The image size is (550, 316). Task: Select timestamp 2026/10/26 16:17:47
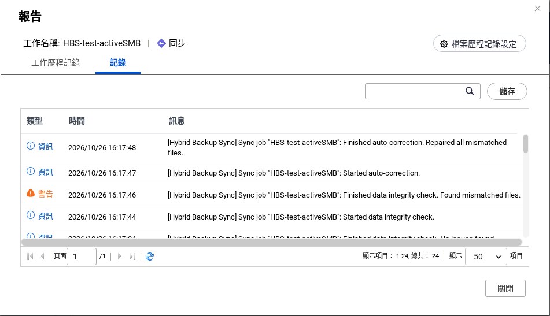(102, 173)
